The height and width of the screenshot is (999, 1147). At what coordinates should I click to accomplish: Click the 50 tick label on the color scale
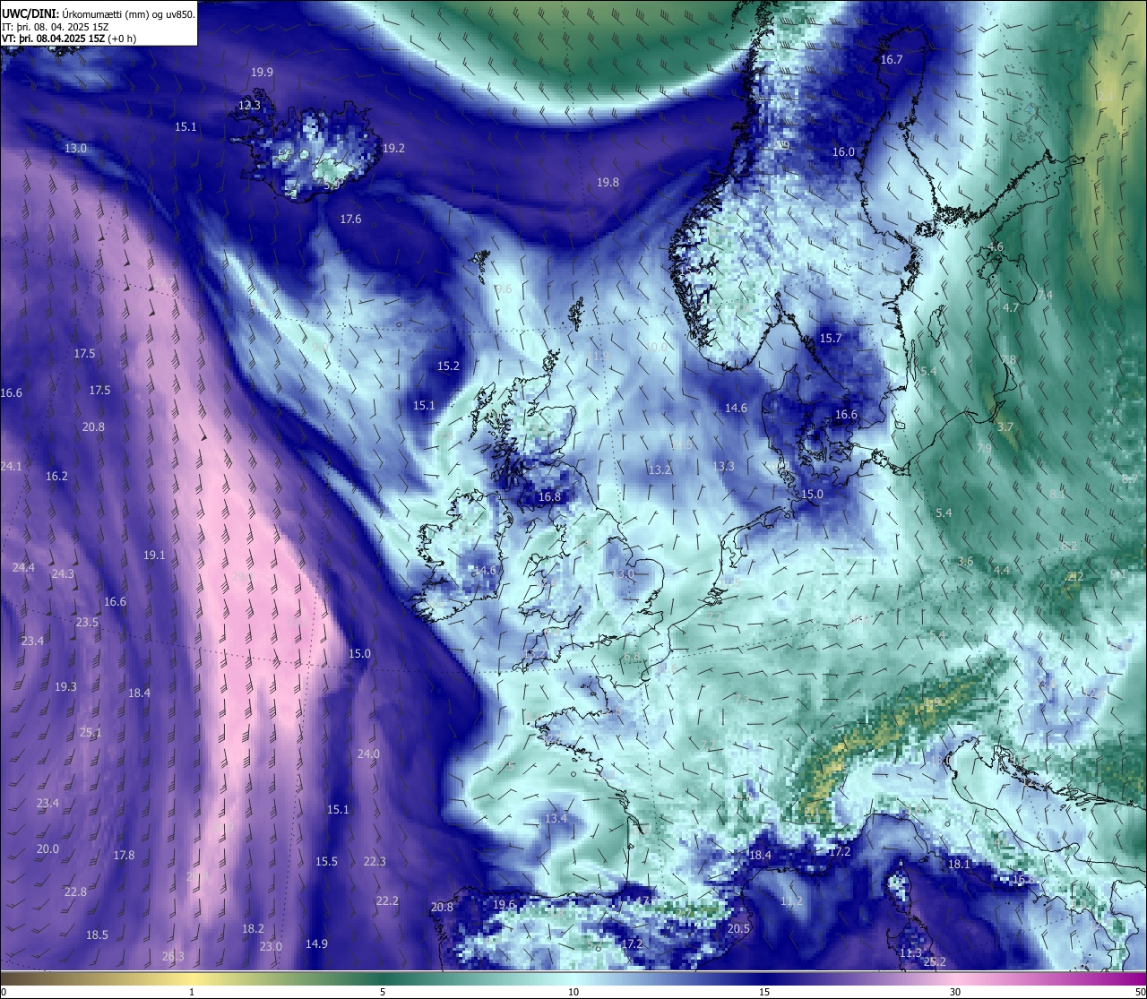point(1139,992)
